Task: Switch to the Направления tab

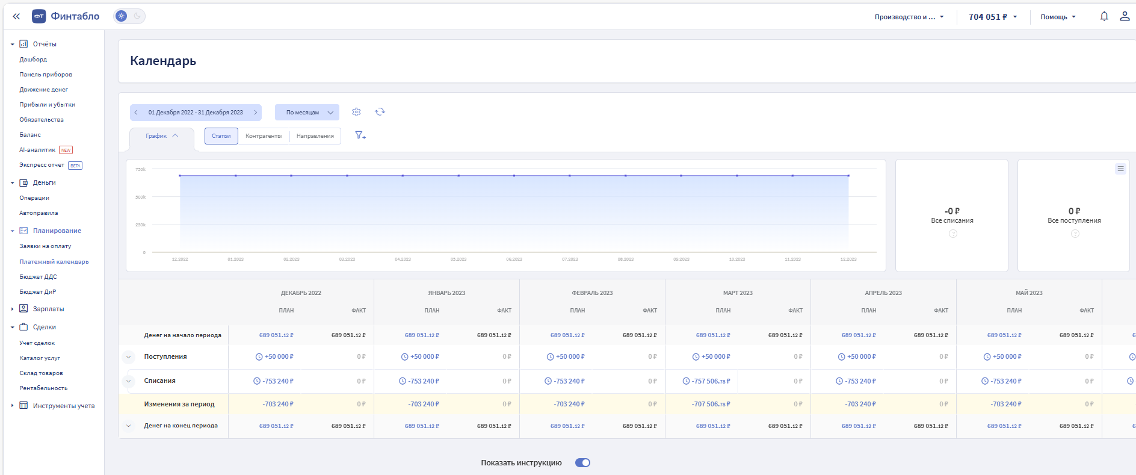Action: (x=315, y=136)
